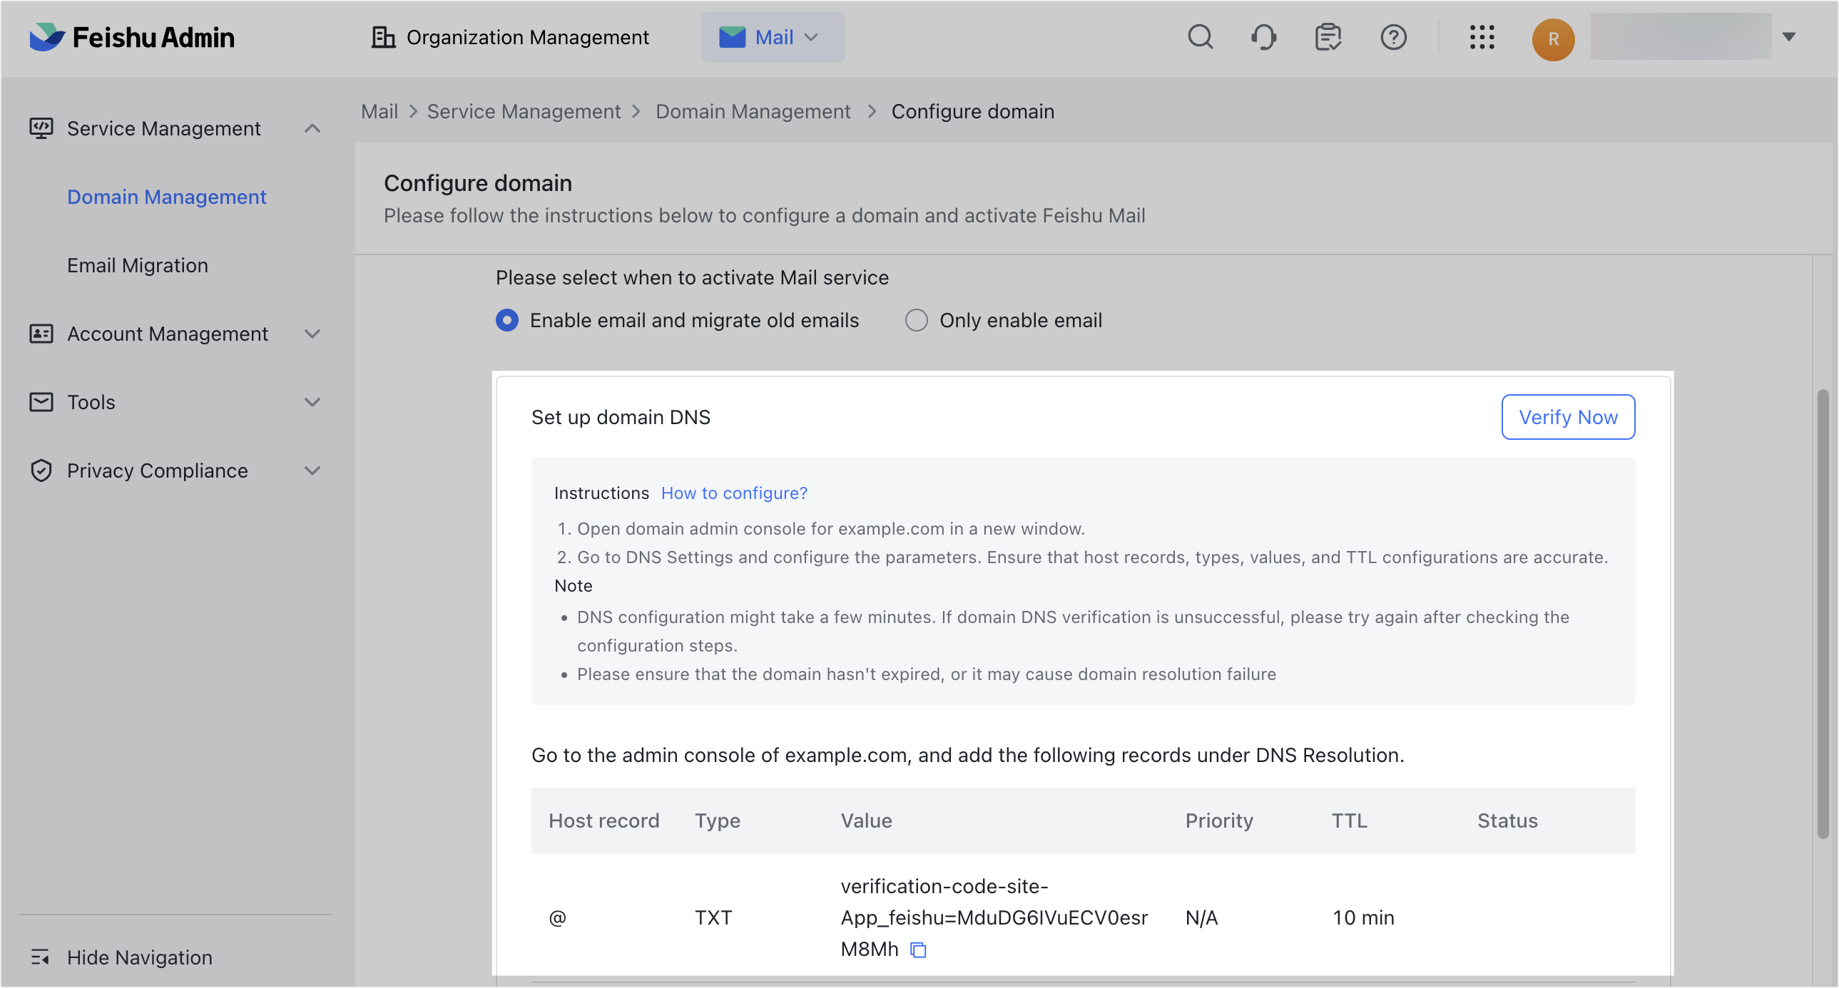Open Email Migration in the sidebar
Viewport: 1839px width, 988px height.
tap(138, 264)
